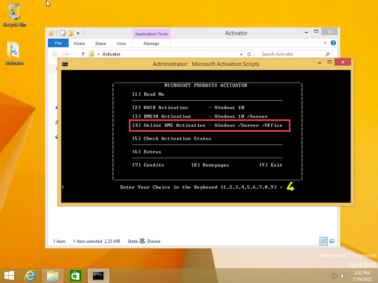
Task: Go up one folder level in Explorer
Action: point(83,54)
